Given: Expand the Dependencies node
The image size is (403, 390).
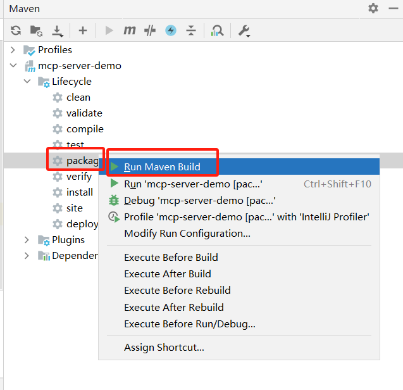Looking at the screenshot, I should [x=27, y=255].
